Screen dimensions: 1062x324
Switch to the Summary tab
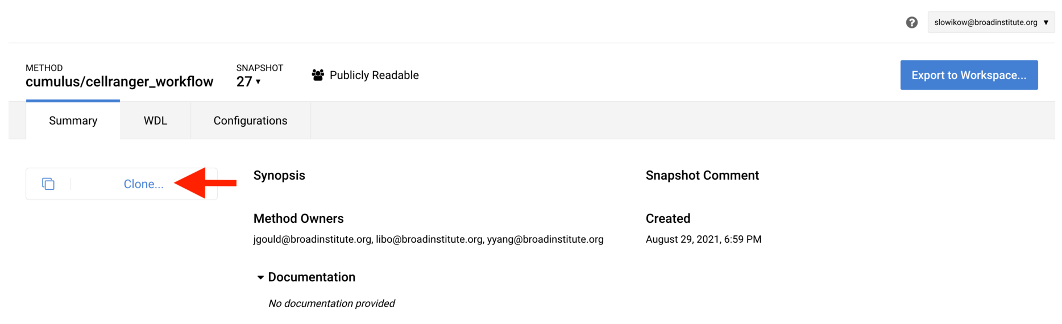tap(73, 121)
